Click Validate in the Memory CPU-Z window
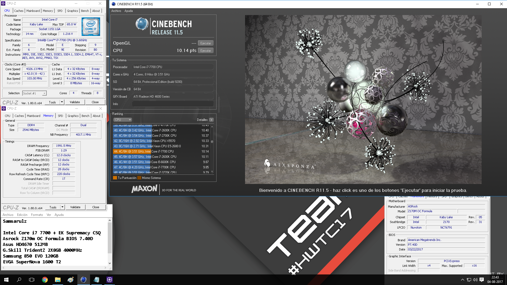507x285 pixels. pos(75,207)
